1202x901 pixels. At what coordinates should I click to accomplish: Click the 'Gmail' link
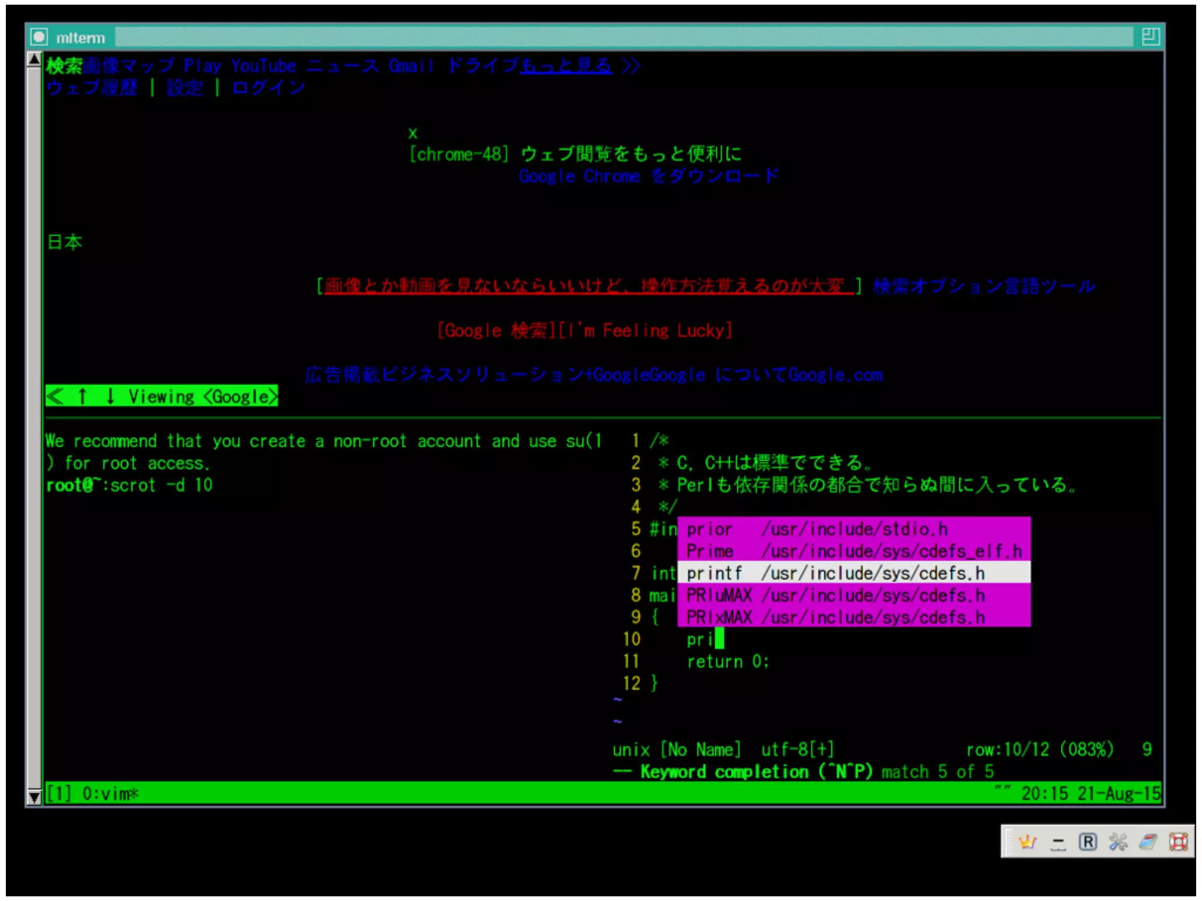[x=410, y=66]
